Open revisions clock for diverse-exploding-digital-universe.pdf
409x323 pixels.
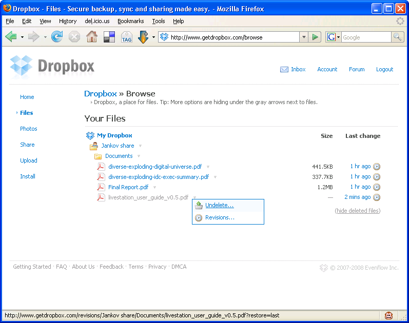pos(376,166)
